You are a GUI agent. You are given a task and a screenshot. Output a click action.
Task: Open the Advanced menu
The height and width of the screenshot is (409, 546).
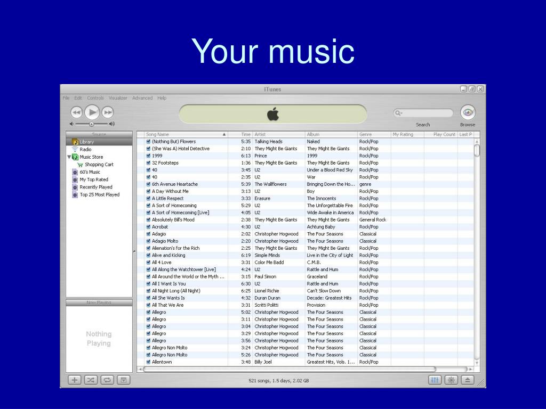[142, 98]
